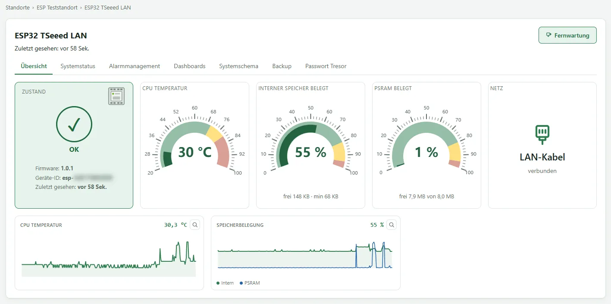Click the ESP32 TSeeed LAN breadcrumb
This screenshot has height=304, width=611.
(x=107, y=8)
